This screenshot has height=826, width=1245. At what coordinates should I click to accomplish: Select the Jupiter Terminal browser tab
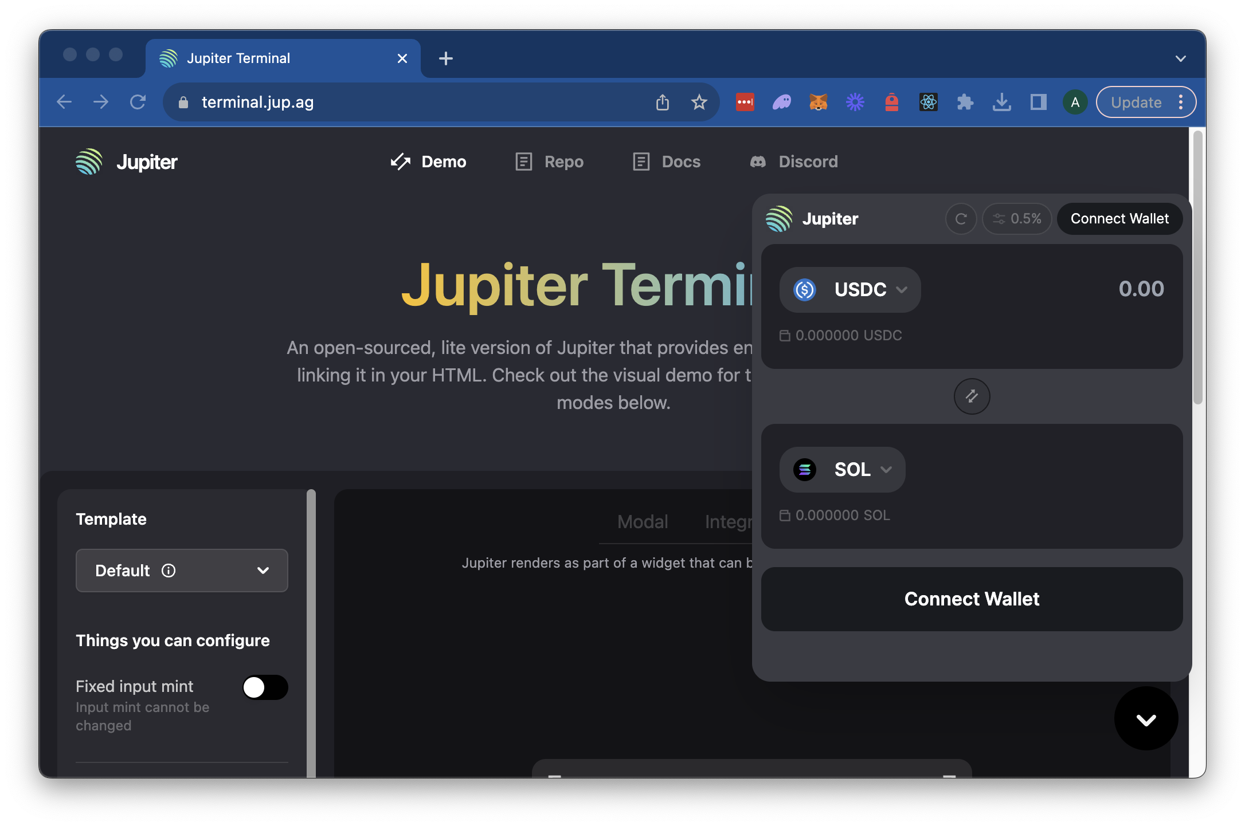click(283, 58)
